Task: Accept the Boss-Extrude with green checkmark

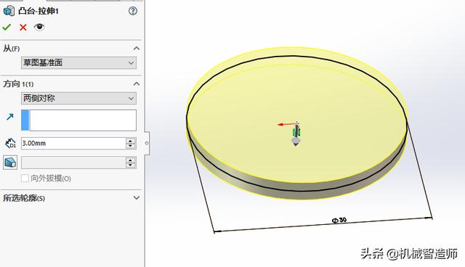Action: point(7,28)
